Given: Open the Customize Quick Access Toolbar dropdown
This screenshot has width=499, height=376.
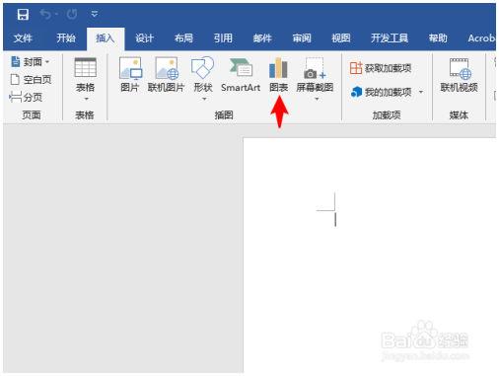Looking at the screenshot, I should coord(95,14).
